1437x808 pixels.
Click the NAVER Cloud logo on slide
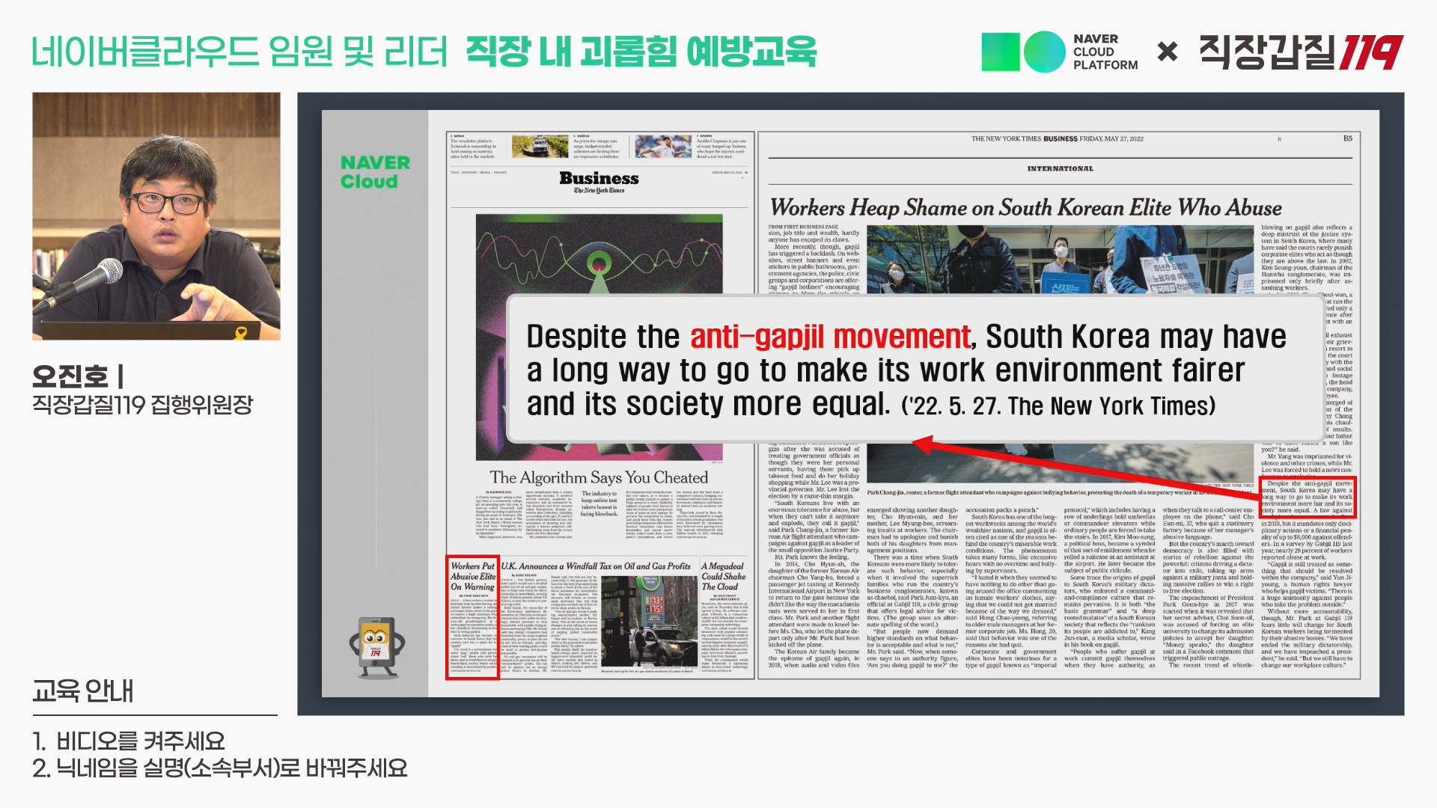[x=375, y=172]
